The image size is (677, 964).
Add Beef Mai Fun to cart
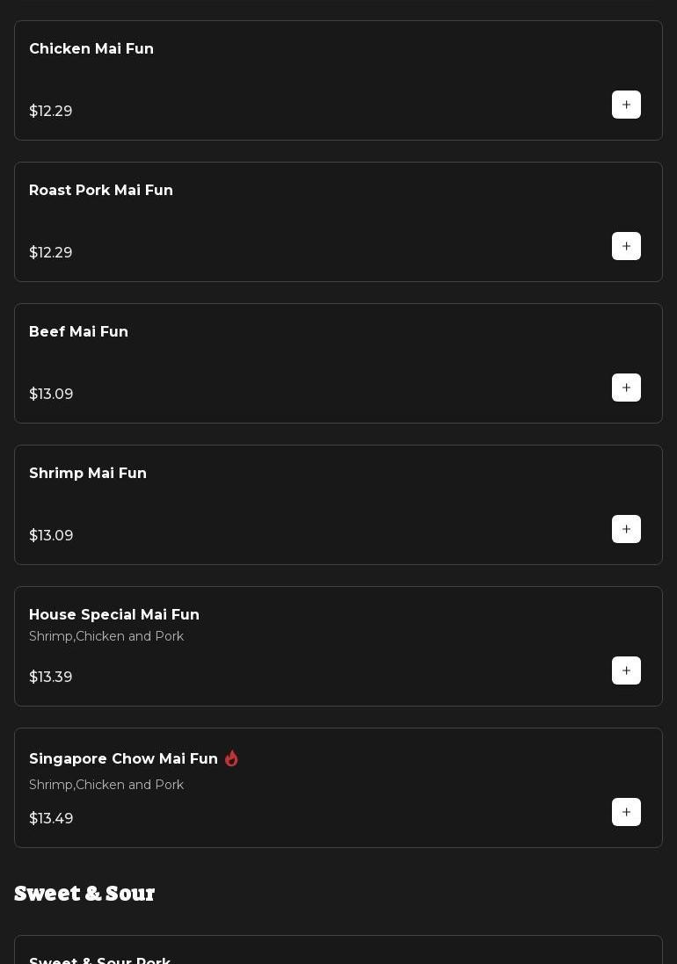pyautogui.click(x=626, y=388)
